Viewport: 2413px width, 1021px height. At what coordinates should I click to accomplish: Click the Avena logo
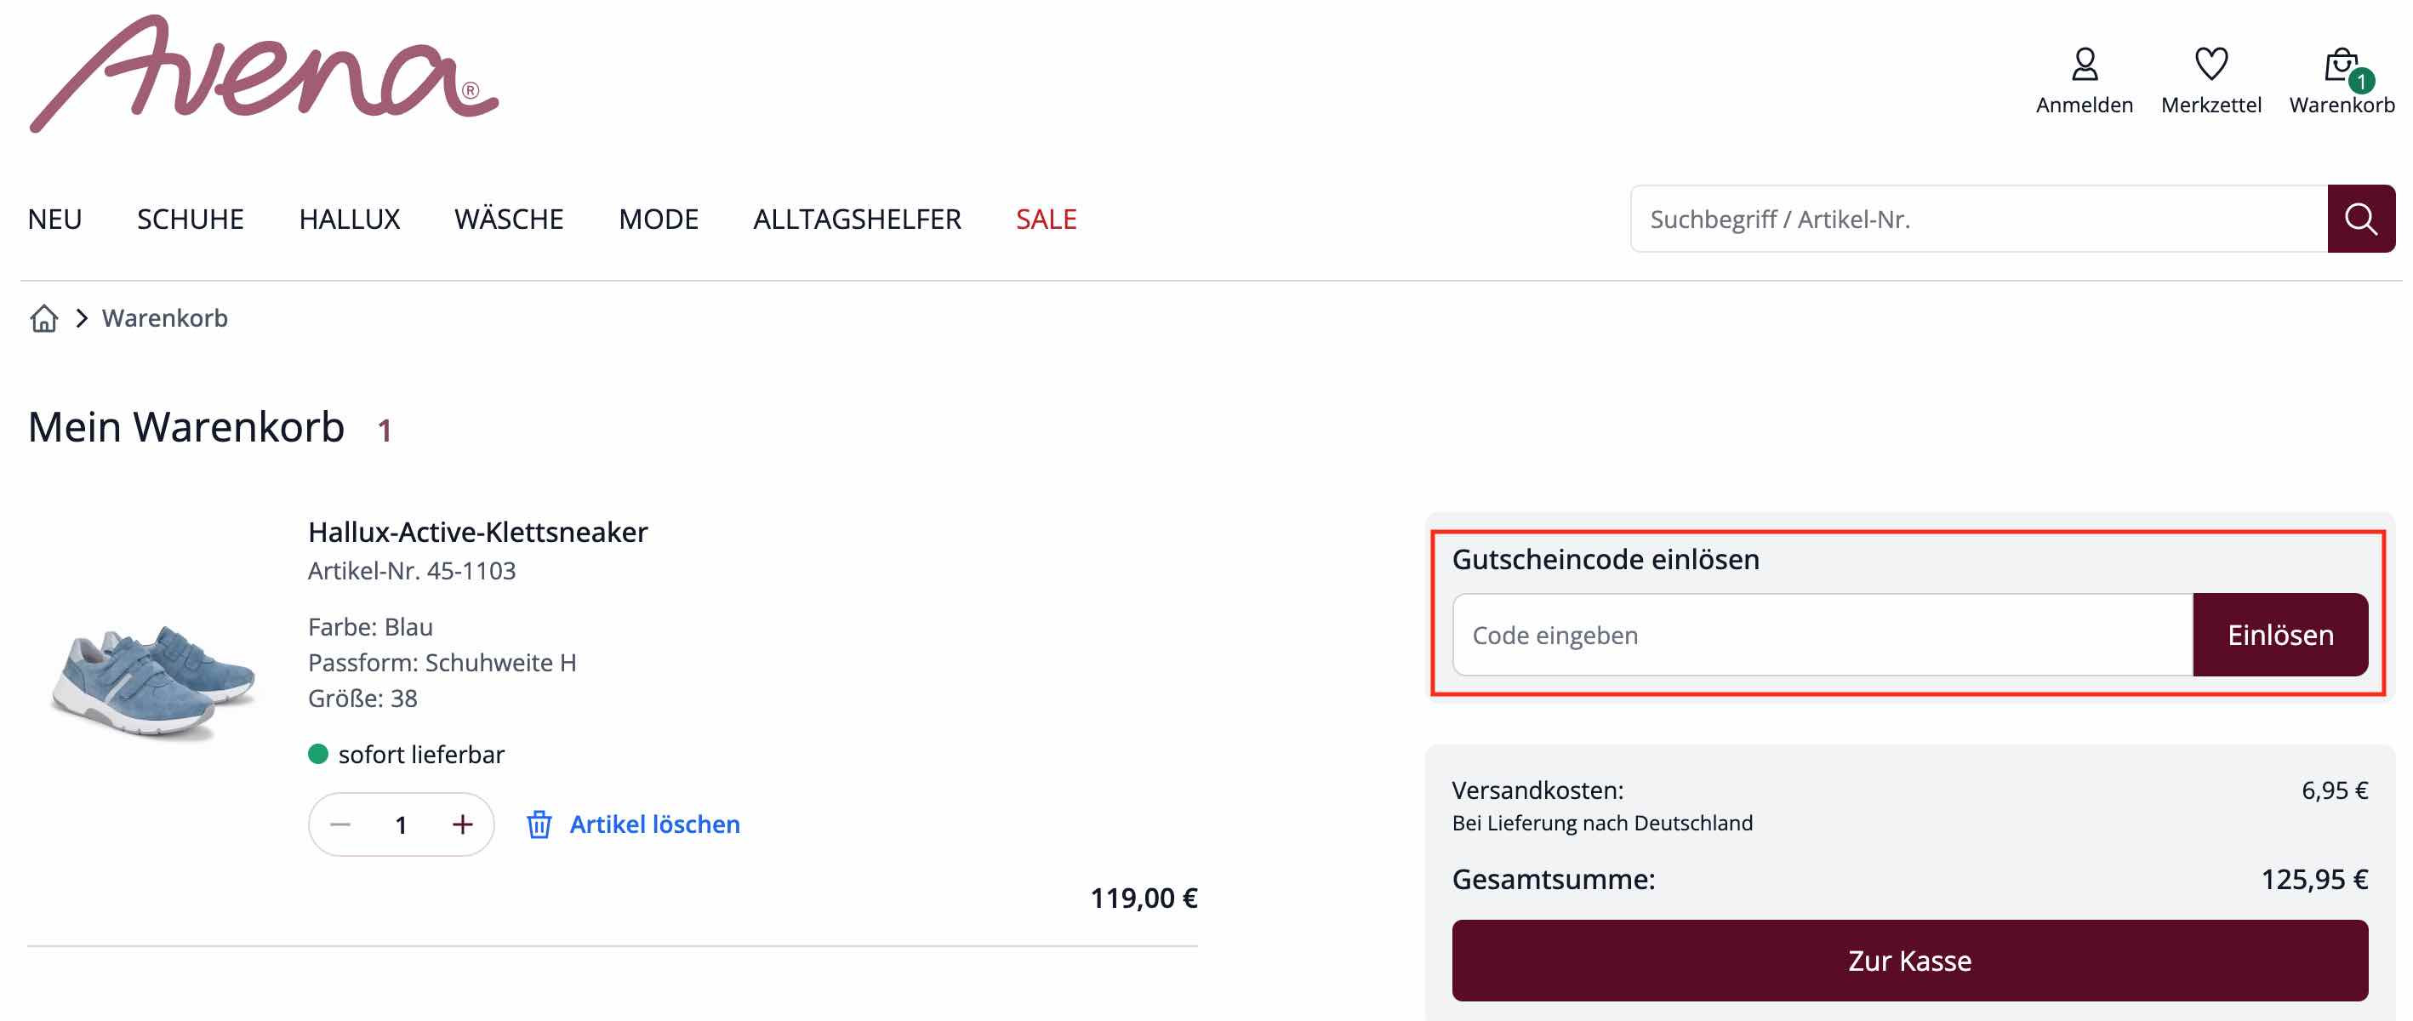(x=263, y=75)
